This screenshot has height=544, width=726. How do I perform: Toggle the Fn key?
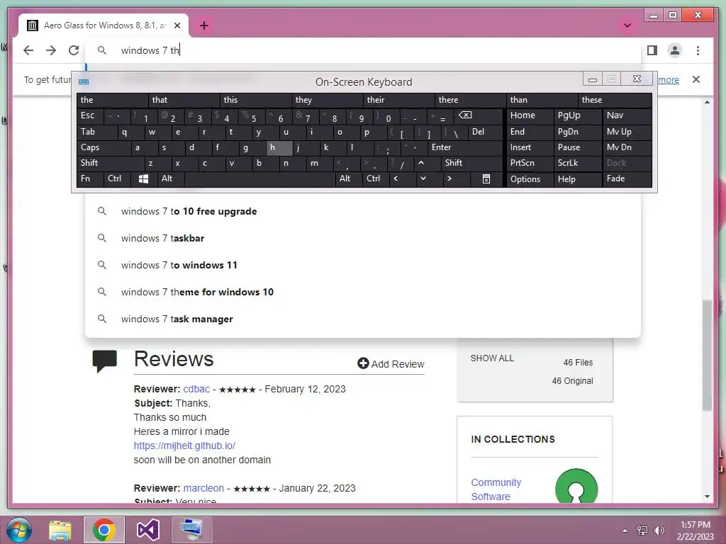pos(90,179)
